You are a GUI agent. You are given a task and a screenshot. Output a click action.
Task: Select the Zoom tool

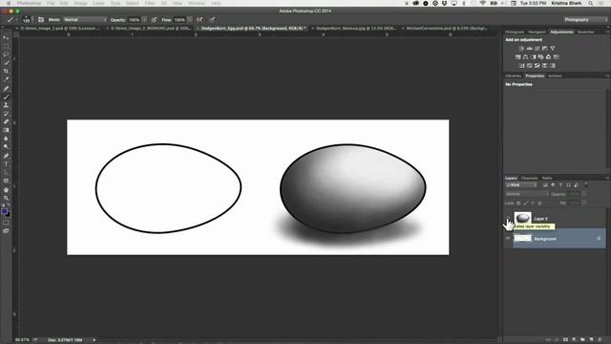[6, 198]
